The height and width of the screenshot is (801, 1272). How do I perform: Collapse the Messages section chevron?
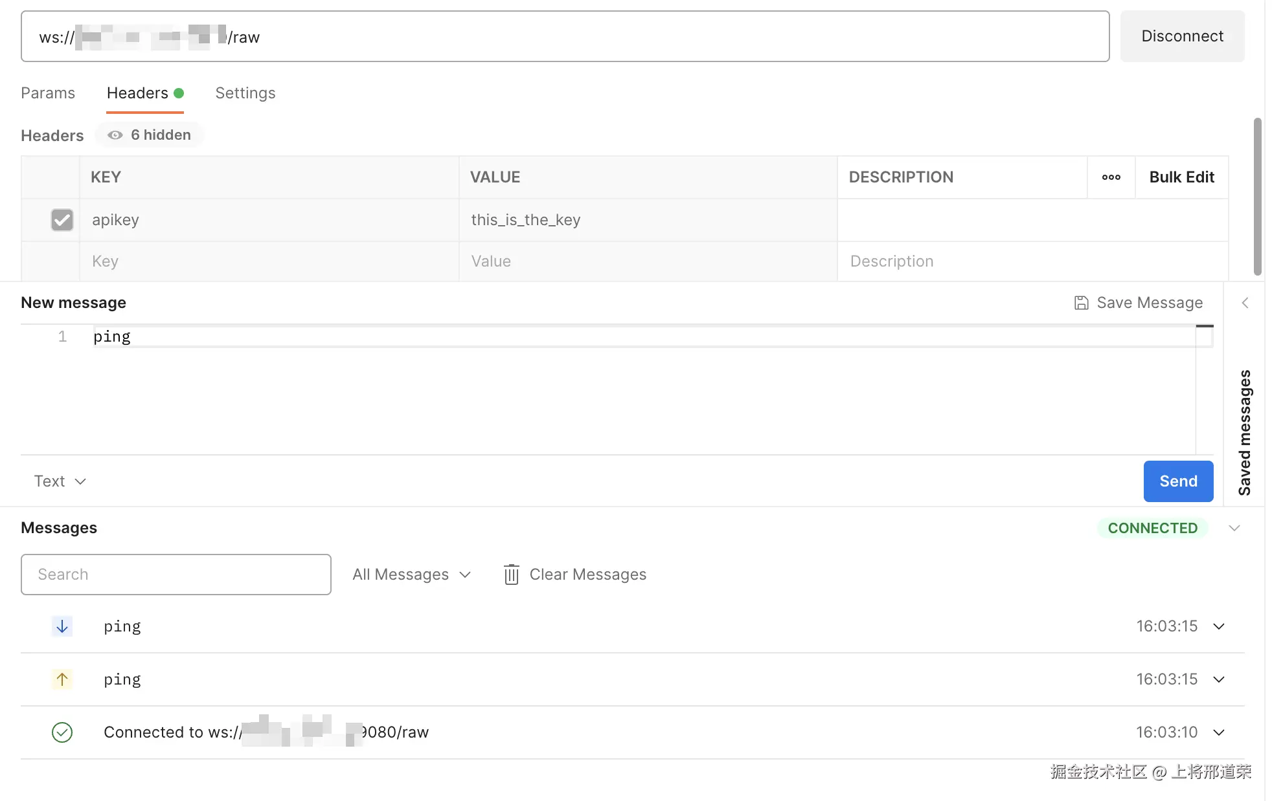click(x=1234, y=528)
